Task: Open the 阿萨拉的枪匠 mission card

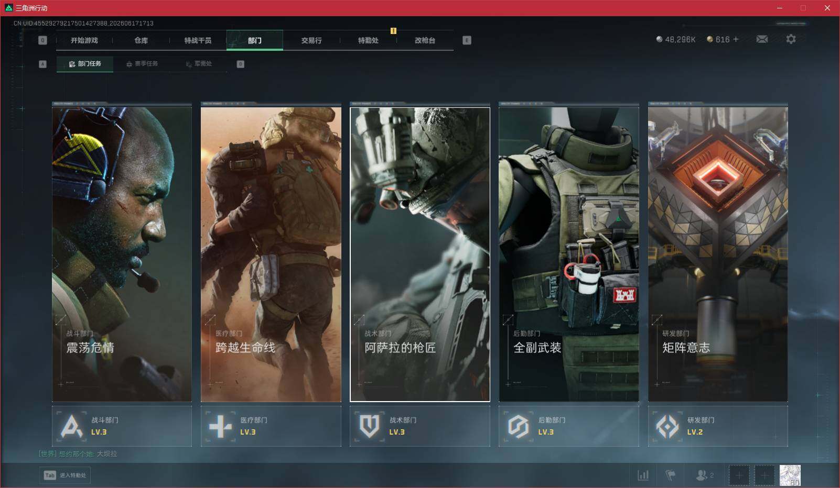Action: 420,254
